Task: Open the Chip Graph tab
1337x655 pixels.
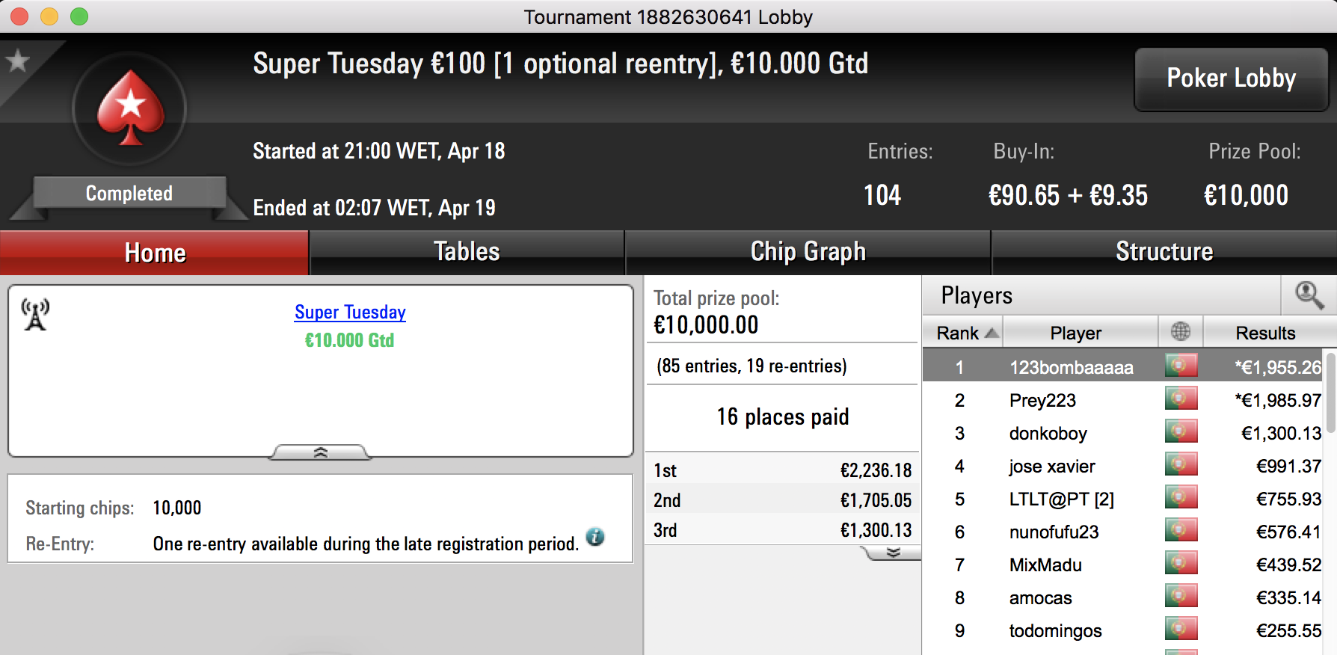Action: click(x=808, y=252)
